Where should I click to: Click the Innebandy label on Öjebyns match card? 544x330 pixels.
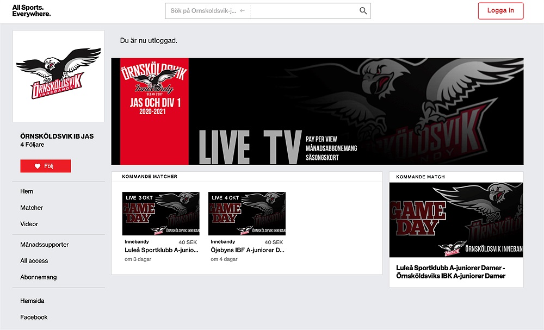(222, 241)
